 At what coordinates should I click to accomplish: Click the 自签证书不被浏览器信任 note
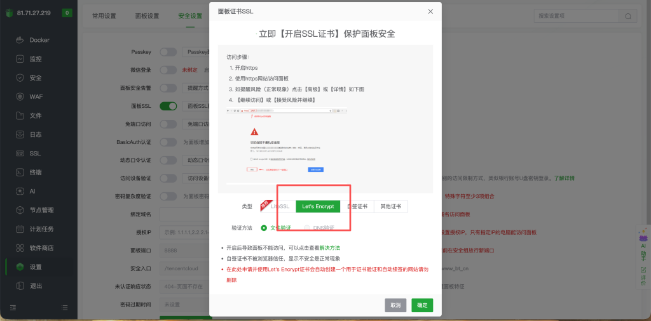[284, 258]
